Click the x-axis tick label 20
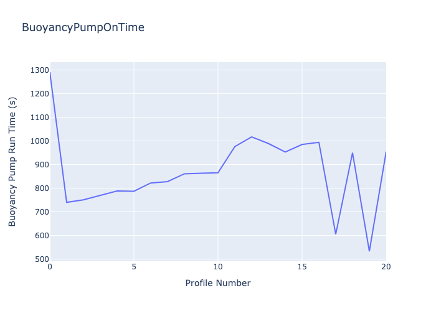The height and width of the screenshot is (311, 436). click(x=386, y=267)
